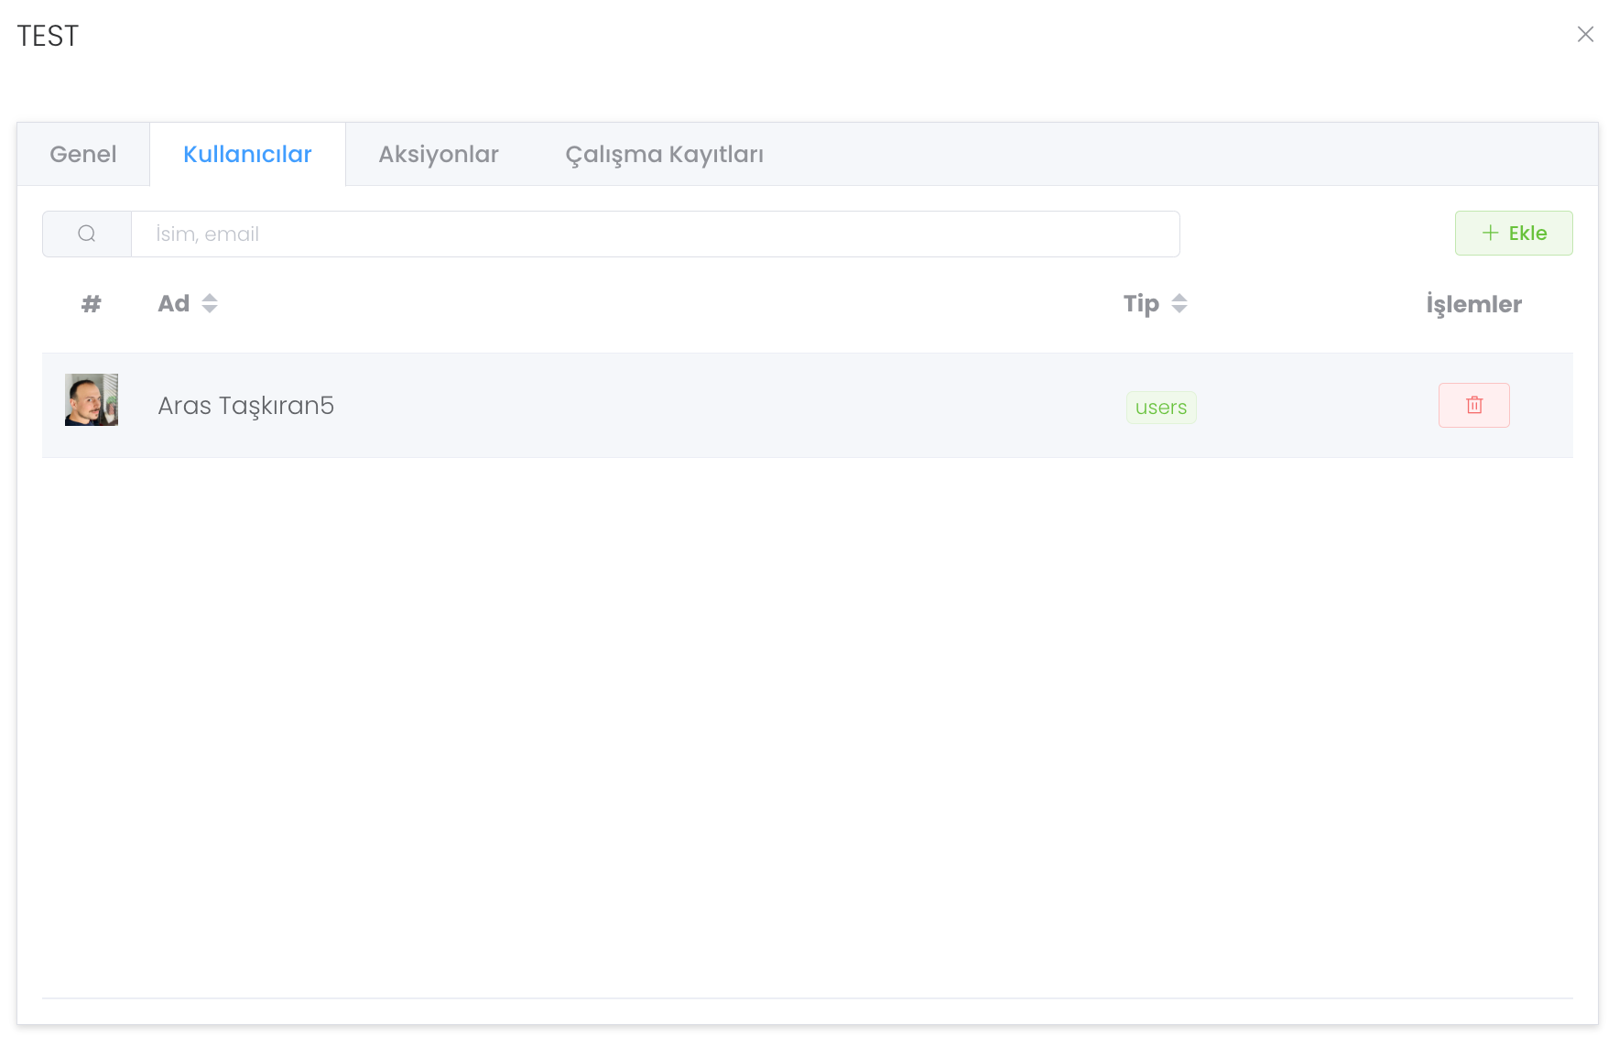Close the TEST dialog

click(1585, 34)
